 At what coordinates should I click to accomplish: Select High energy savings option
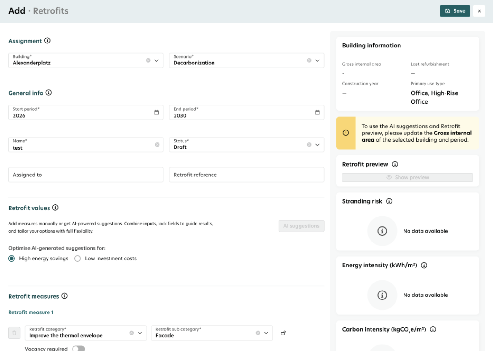pos(12,258)
